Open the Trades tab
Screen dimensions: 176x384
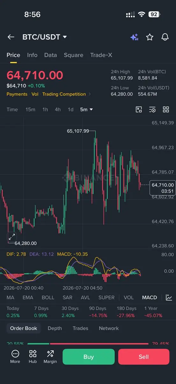point(80,328)
